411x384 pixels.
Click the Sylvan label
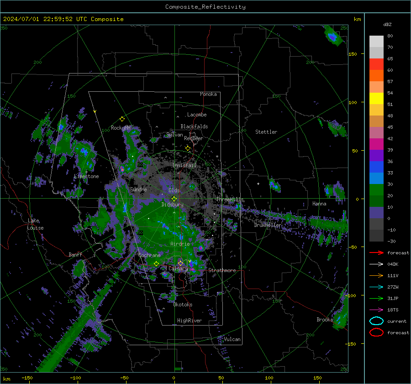point(174,135)
